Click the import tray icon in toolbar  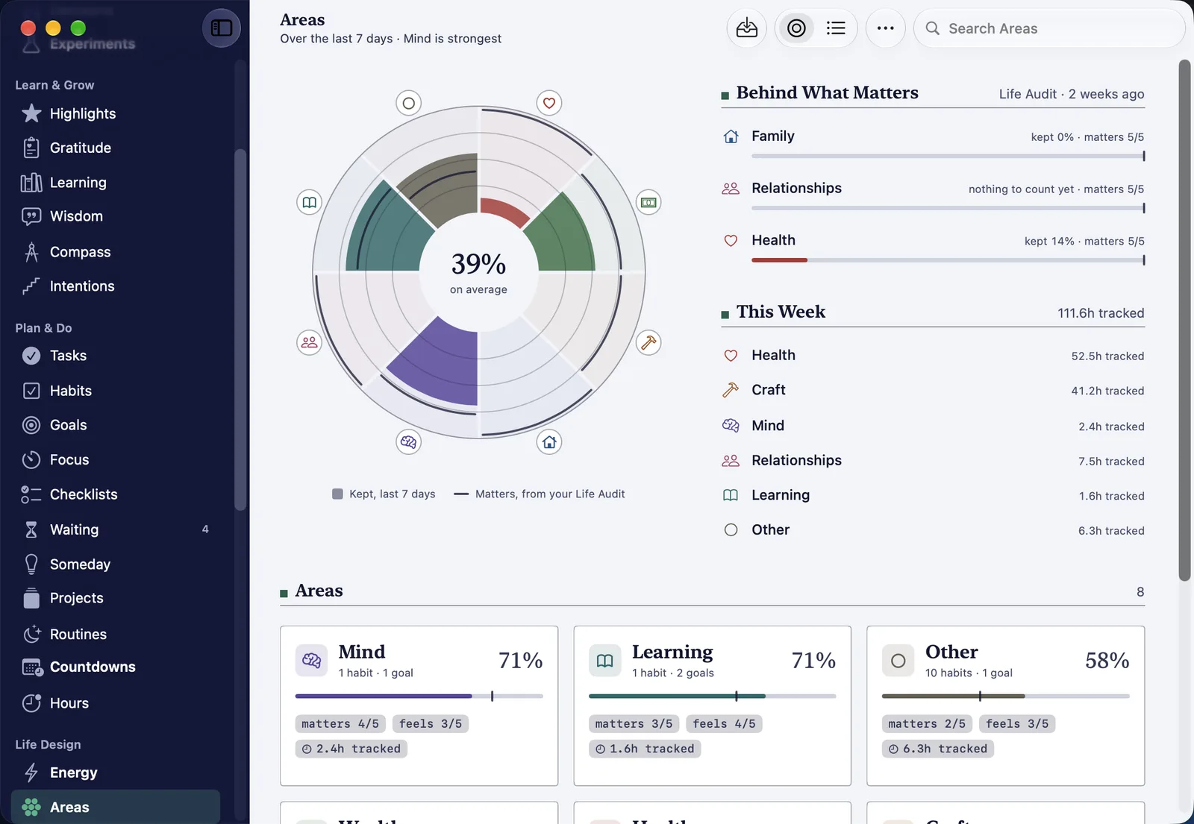click(747, 28)
